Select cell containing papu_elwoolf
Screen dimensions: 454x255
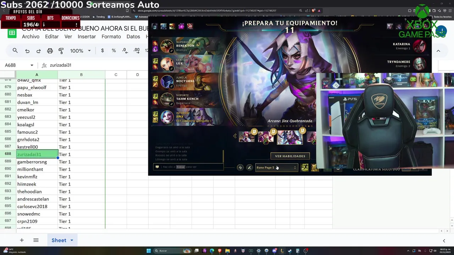pyautogui.click(x=37, y=87)
